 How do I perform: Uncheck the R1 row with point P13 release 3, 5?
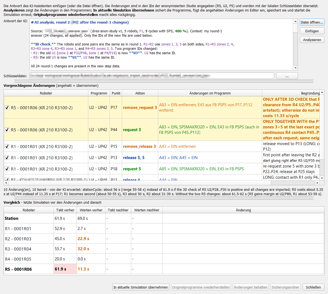7,158
